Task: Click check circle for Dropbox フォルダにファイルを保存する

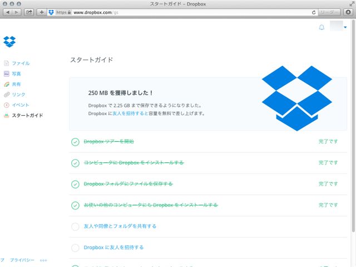Action: coord(75,184)
